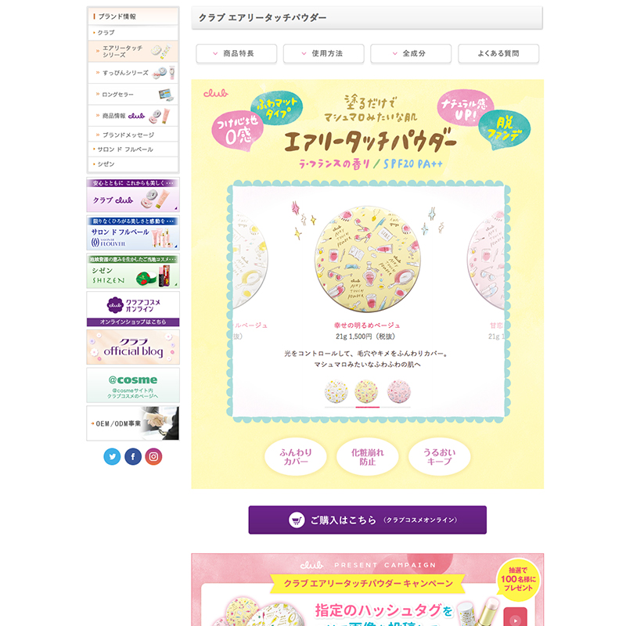
Task: Click the shopping cart icon on purple button
Action: click(297, 520)
